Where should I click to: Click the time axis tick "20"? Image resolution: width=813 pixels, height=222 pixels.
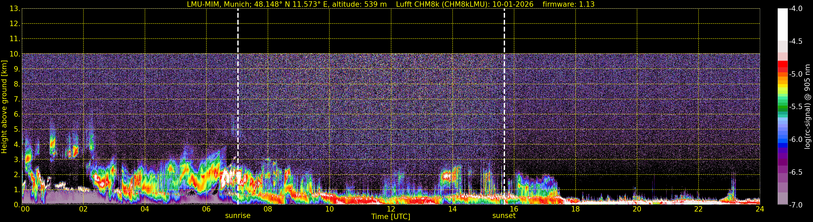[x=637, y=209]
